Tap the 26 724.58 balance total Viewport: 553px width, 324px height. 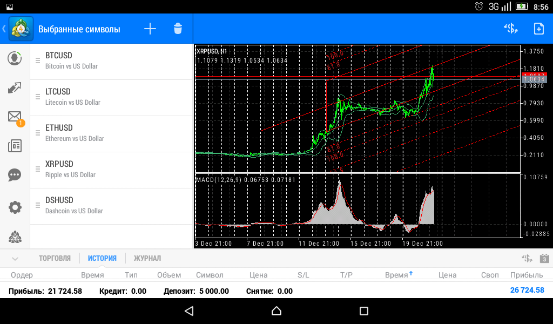point(527,290)
